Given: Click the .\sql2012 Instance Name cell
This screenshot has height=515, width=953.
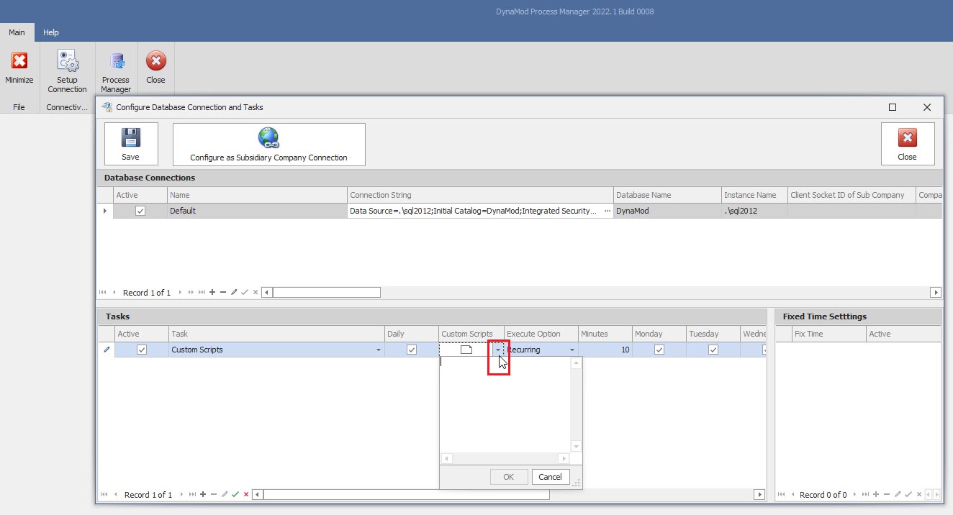Looking at the screenshot, I should pos(754,211).
